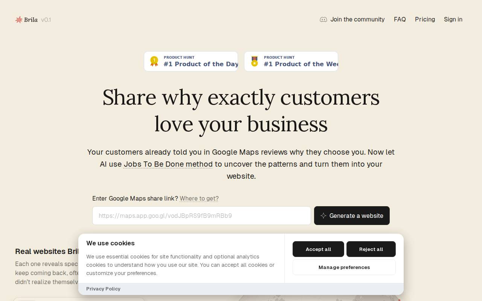Reject all cookies

[371, 249]
